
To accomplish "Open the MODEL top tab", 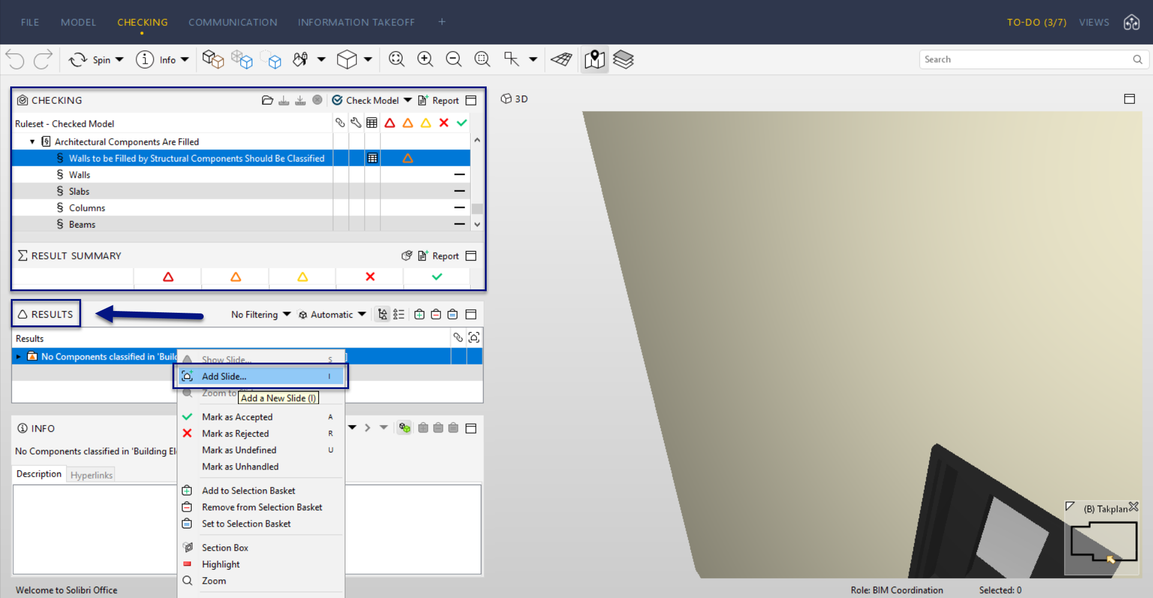I will pyautogui.click(x=78, y=22).
